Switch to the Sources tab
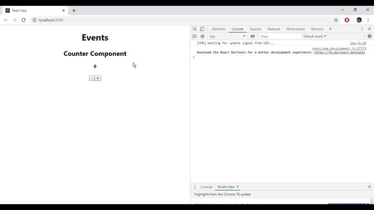This screenshot has height=210, width=374. click(x=255, y=29)
